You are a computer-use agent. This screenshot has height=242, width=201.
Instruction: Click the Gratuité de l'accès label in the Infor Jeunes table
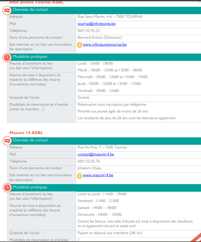tap(24, 97)
